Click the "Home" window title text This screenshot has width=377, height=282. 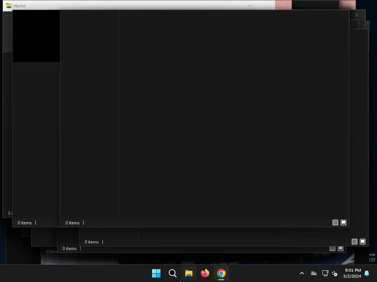pos(20,6)
